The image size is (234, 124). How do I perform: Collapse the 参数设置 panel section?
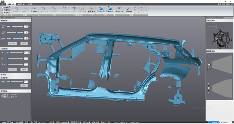coord(29,21)
